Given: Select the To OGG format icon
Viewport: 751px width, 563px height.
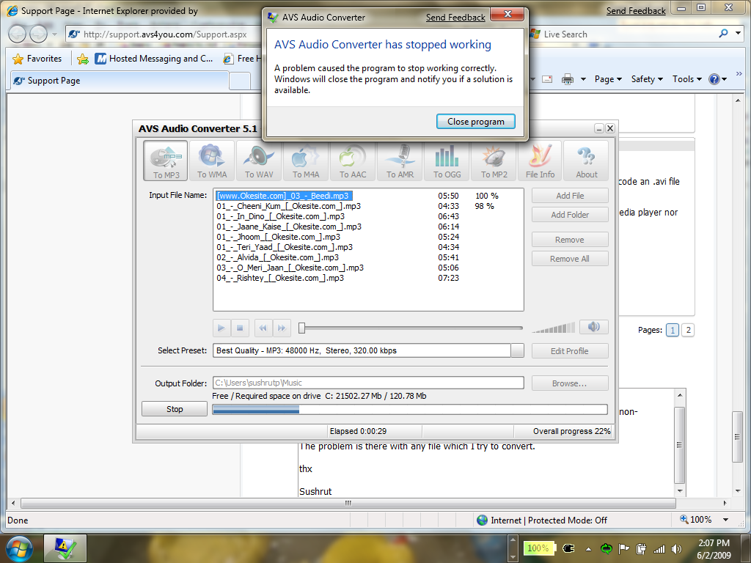Looking at the screenshot, I should (447, 161).
